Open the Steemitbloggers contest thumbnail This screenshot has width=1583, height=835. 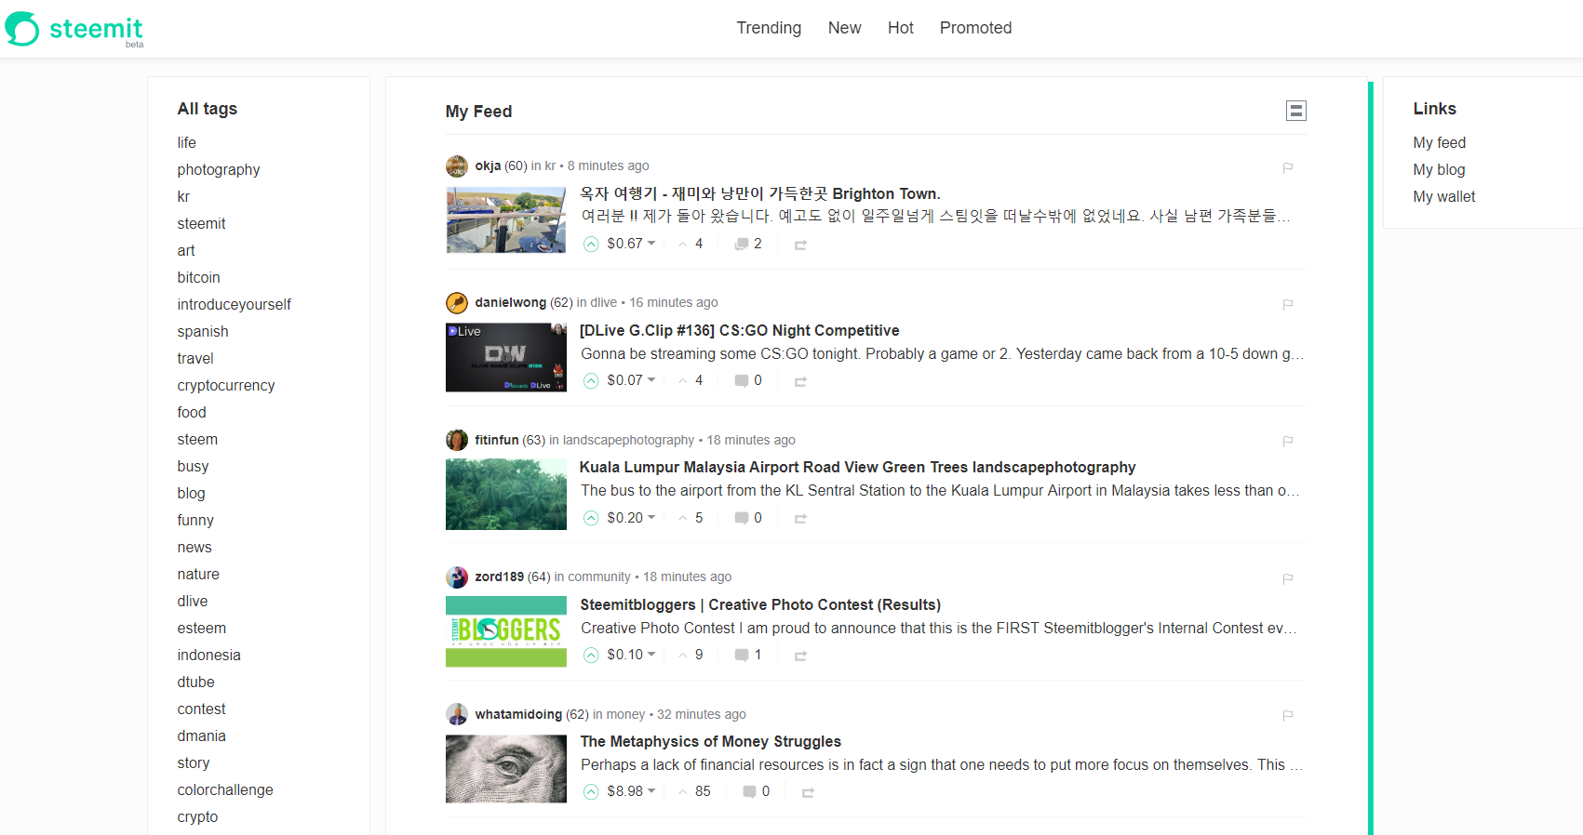506,631
